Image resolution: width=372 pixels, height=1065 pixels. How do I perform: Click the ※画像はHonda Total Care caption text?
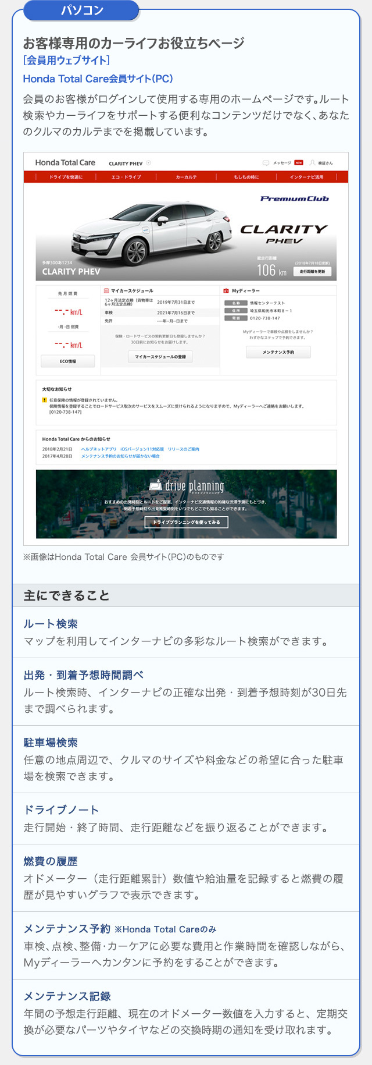pyautogui.click(x=123, y=557)
